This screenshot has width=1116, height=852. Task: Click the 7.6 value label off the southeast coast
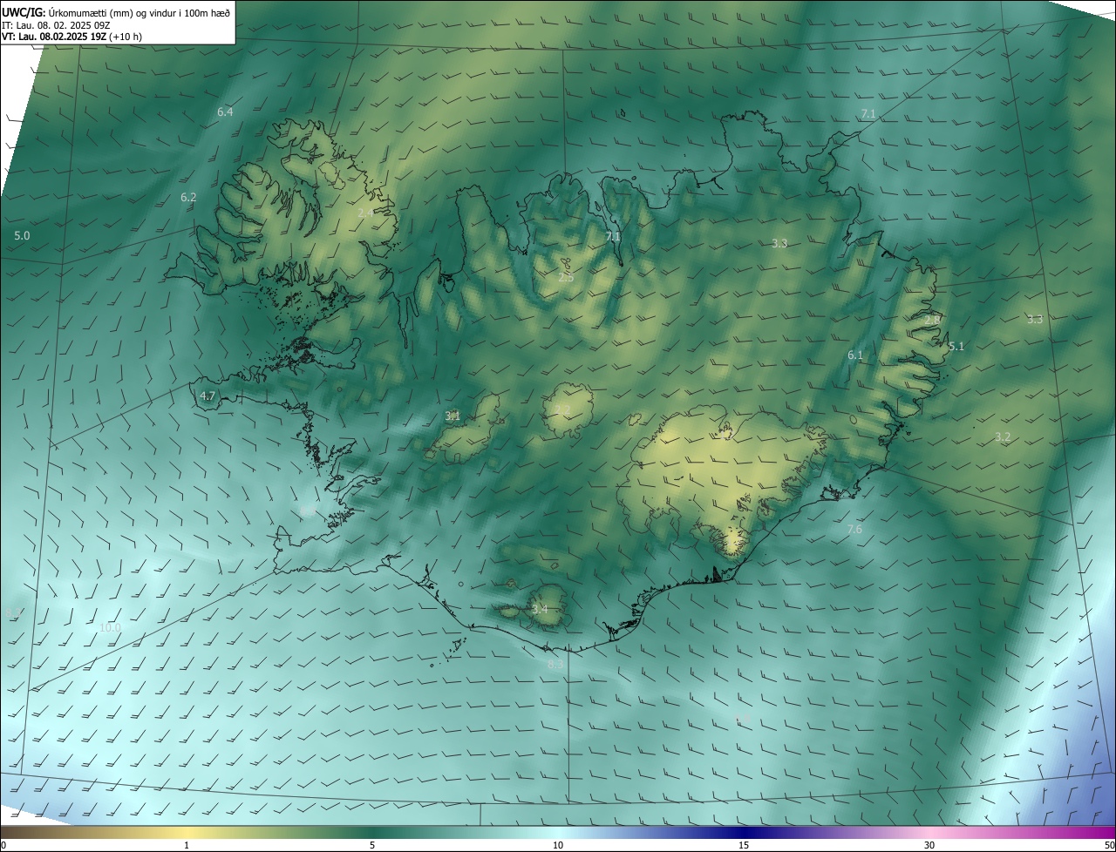pyautogui.click(x=854, y=530)
